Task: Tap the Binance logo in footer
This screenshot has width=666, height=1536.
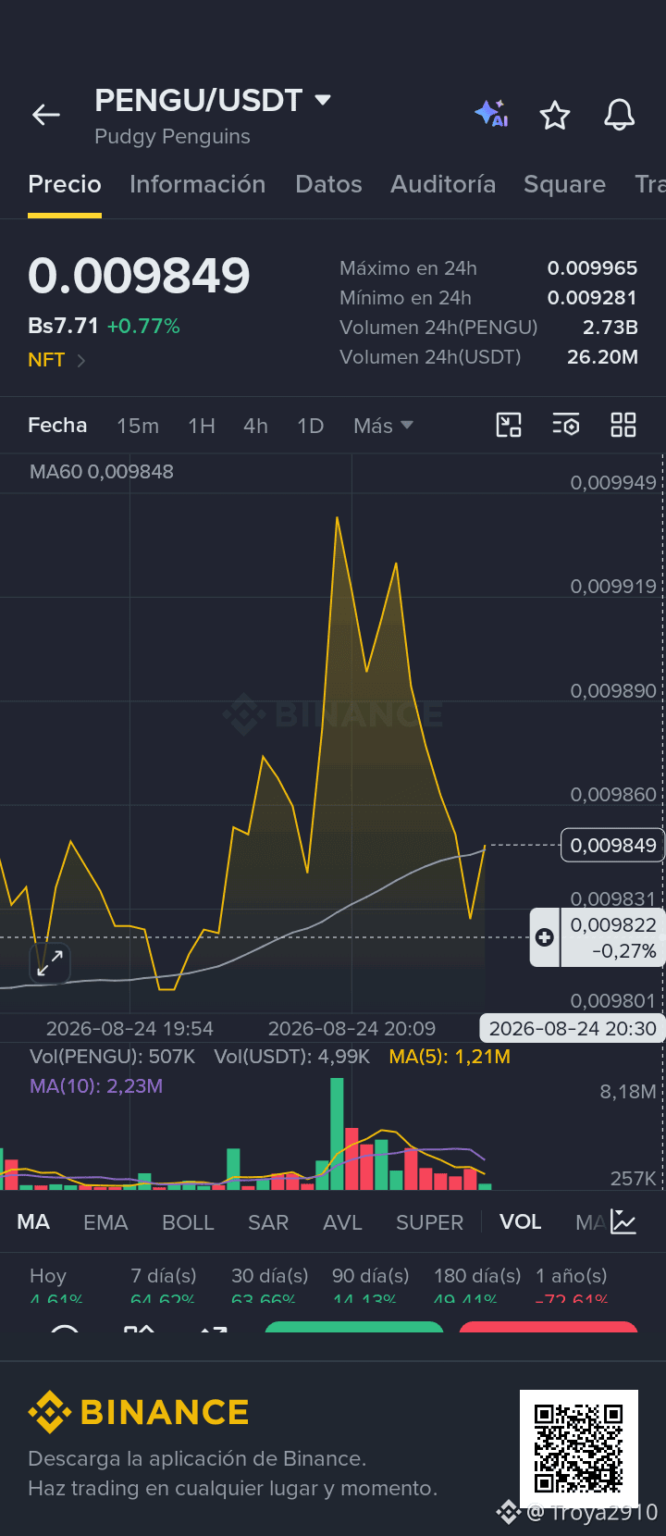Action: point(139,1412)
